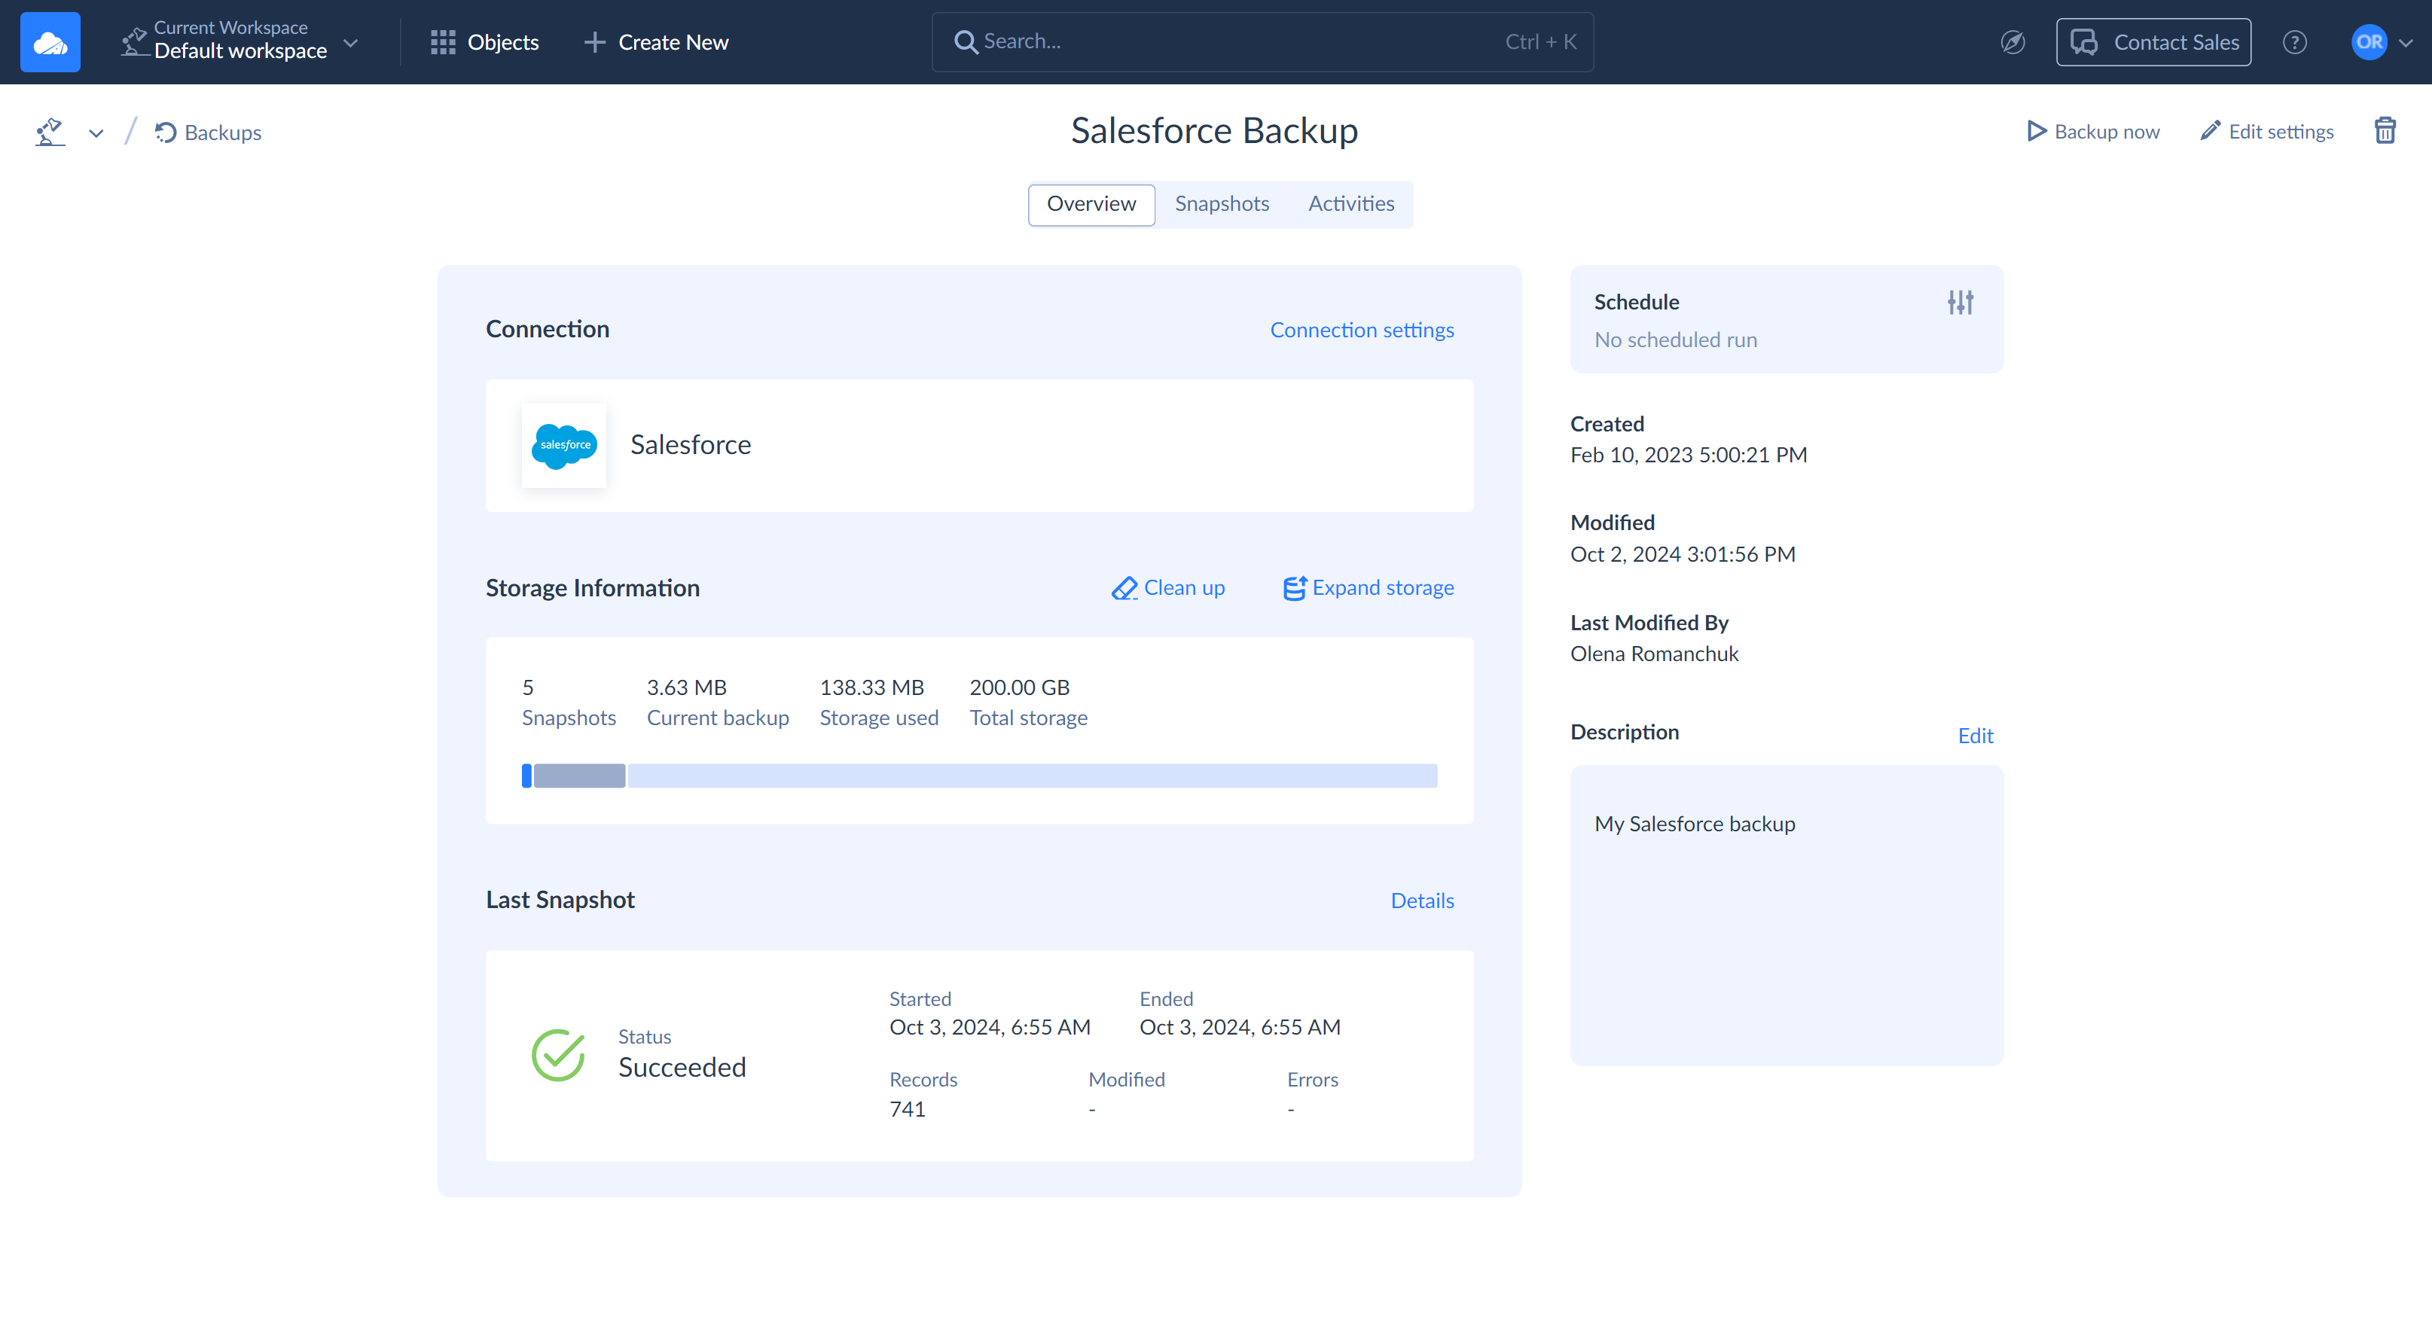Click the My Salesforce backup description box
Screen dimensions: 2432x1335
click(1787, 915)
